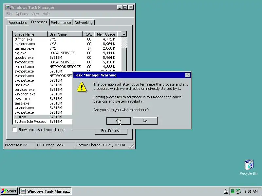
Task: Confirm termination with the Yes button
Action: click(119, 121)
